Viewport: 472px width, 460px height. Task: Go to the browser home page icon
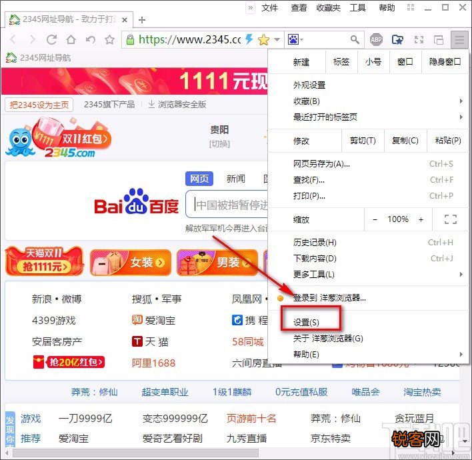pos(71,39)
